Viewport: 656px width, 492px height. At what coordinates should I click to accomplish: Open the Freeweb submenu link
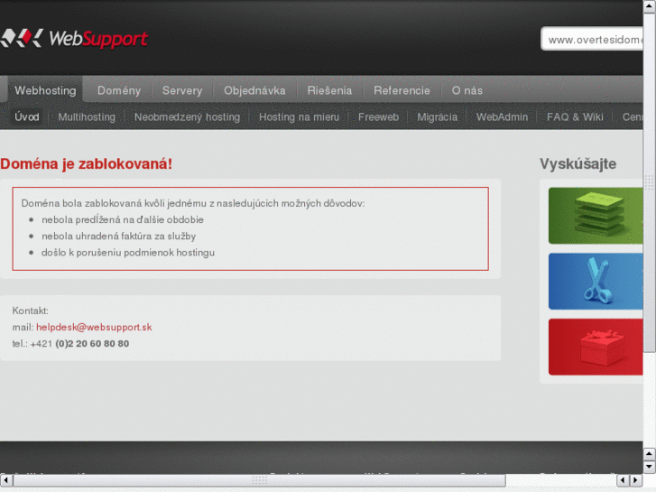pos(378,116)
